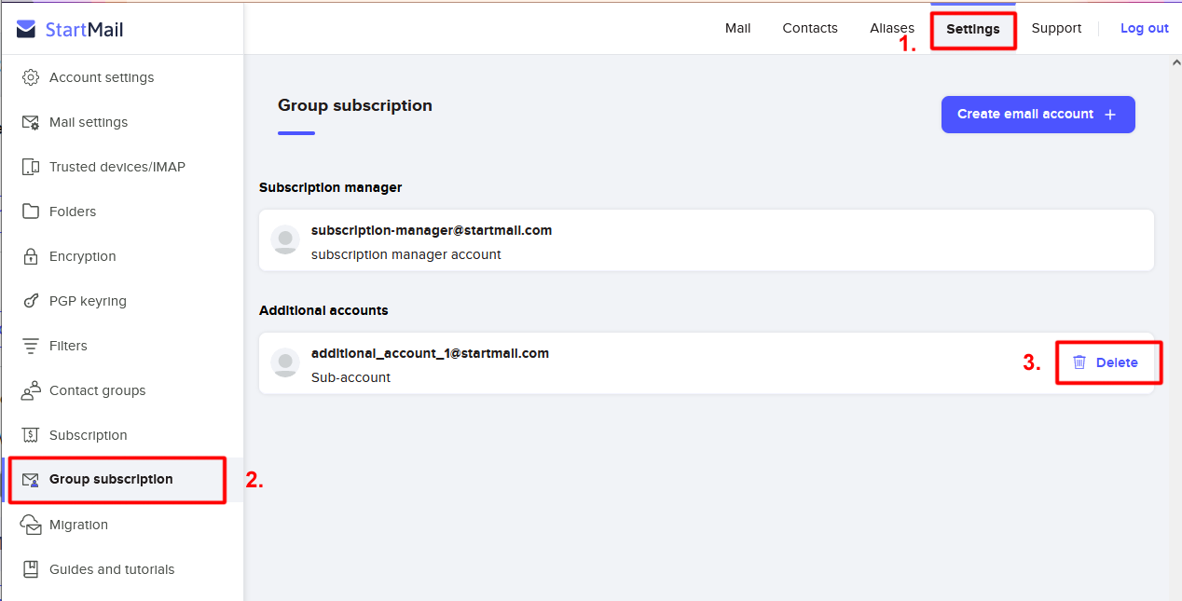Open Contact groups settings
The height and width of the screenshot is (601, 1182).
click(122, 390)
